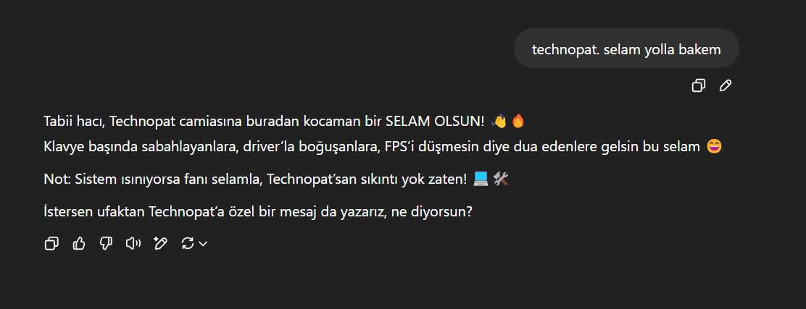806x309 pixels.
Task: Click the fire emoji on the first line
Action: click(x=518, y=121)
